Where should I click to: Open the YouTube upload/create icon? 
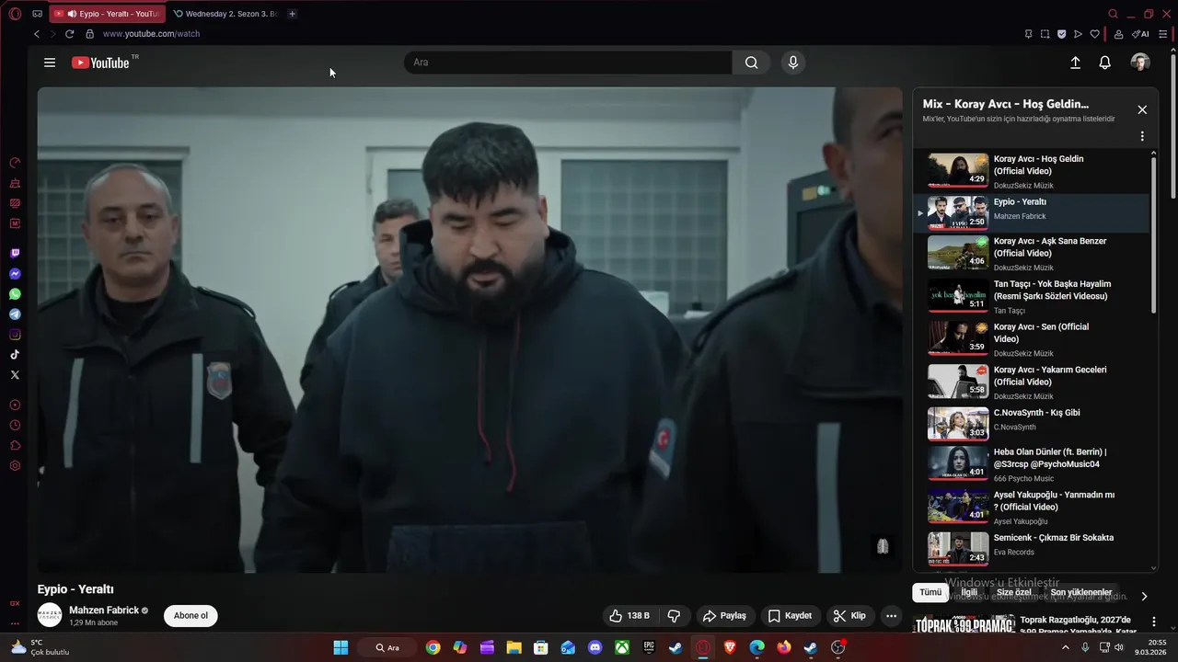[x=1075, y=63]
